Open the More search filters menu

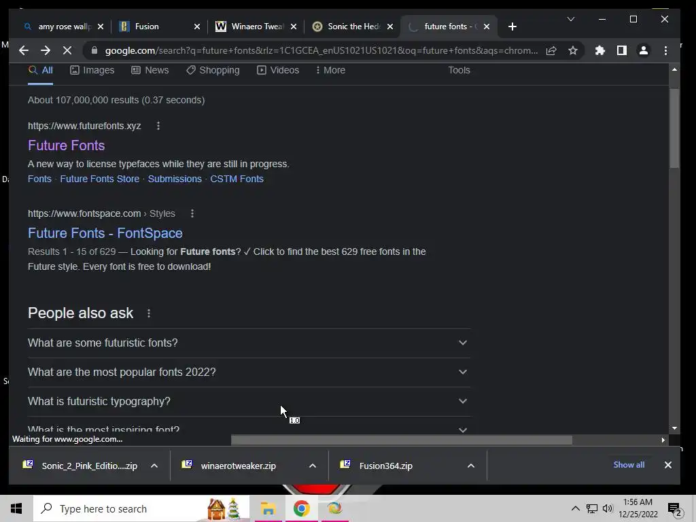click(330, 70)
